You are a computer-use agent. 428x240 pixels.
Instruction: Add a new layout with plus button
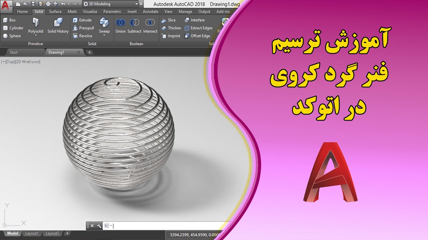point(67,233)
